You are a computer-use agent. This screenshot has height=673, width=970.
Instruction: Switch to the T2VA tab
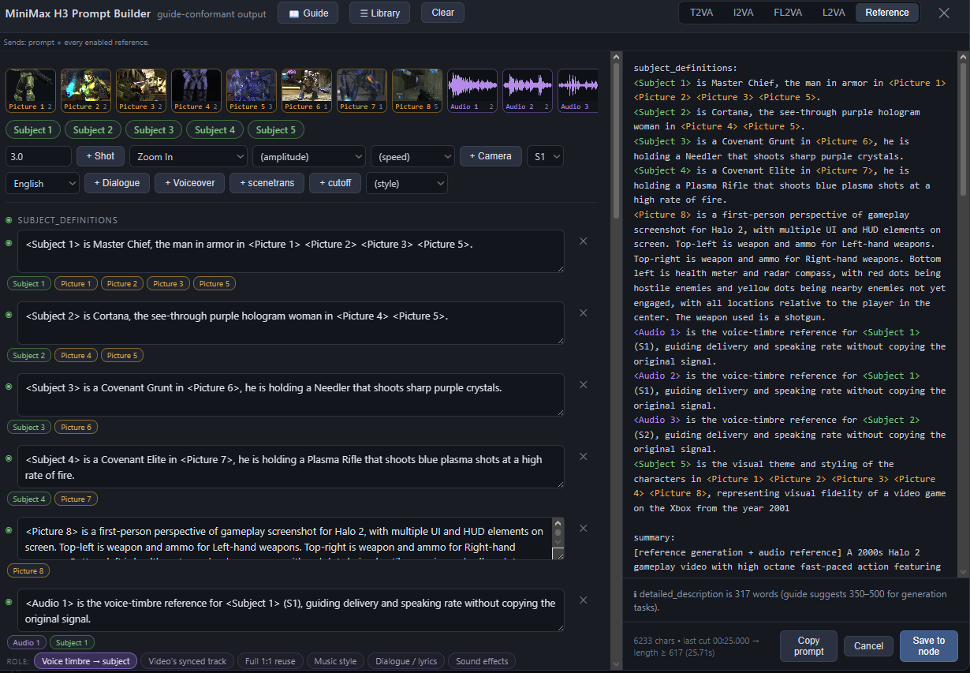[x=701, y=13]
